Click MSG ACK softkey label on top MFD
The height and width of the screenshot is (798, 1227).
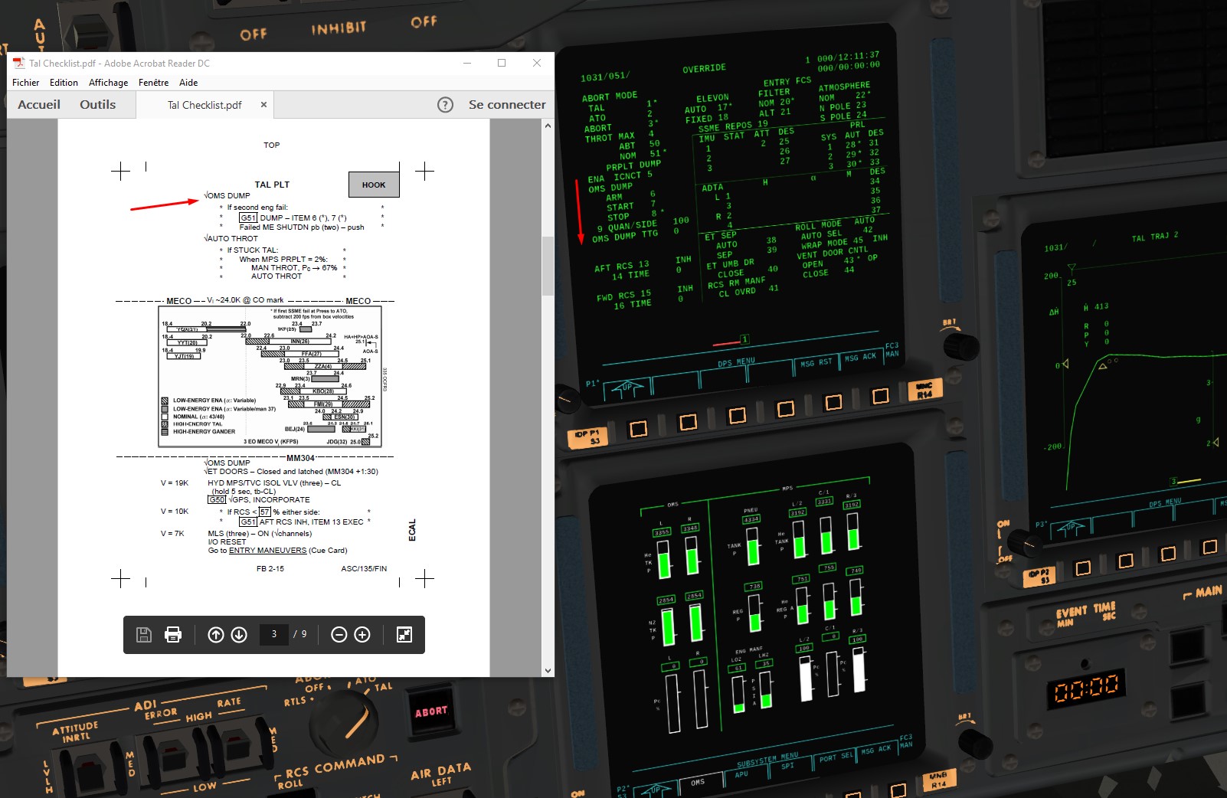(x=860, y=357)
